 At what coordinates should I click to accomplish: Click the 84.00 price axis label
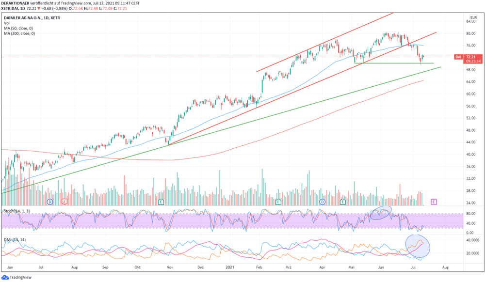point(470,21)
